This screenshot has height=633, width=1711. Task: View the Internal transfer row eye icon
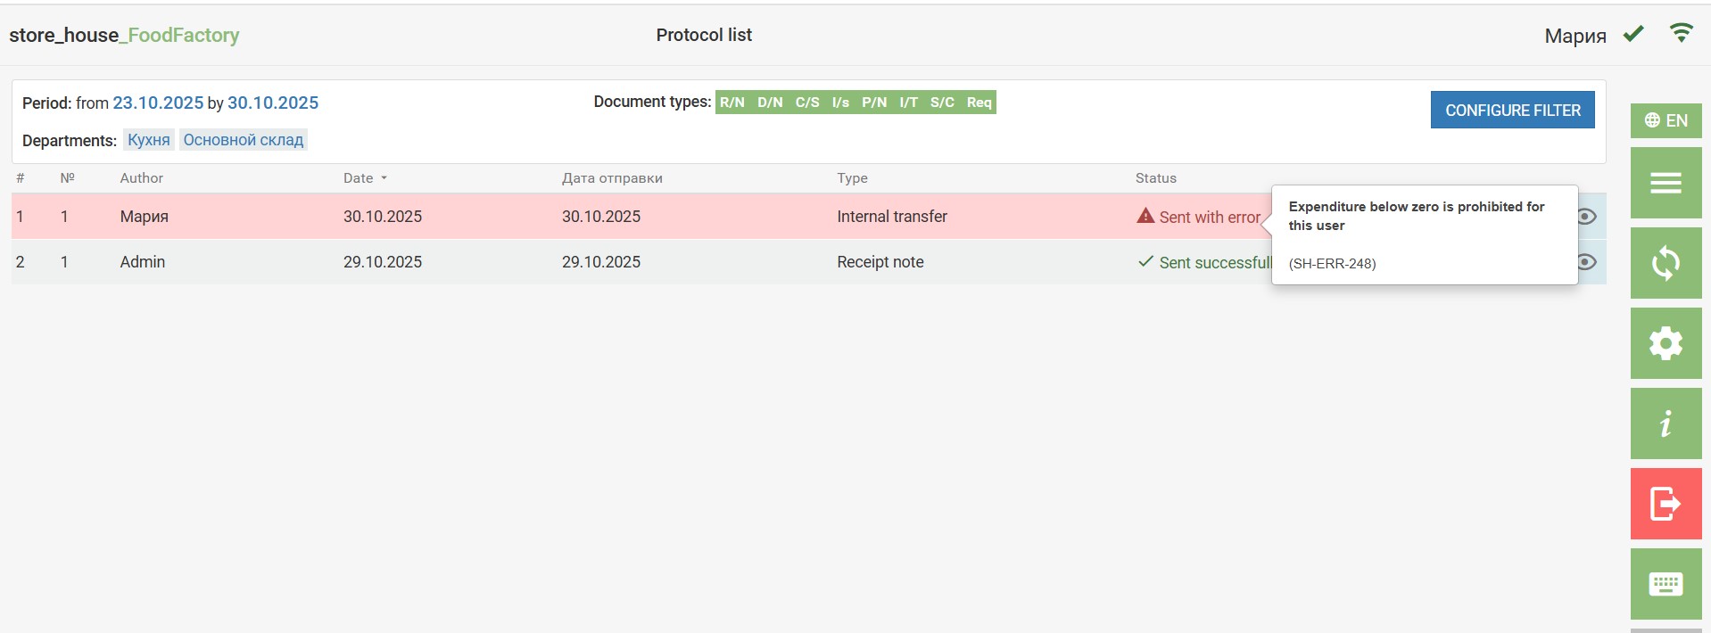tap(1586, 217)
